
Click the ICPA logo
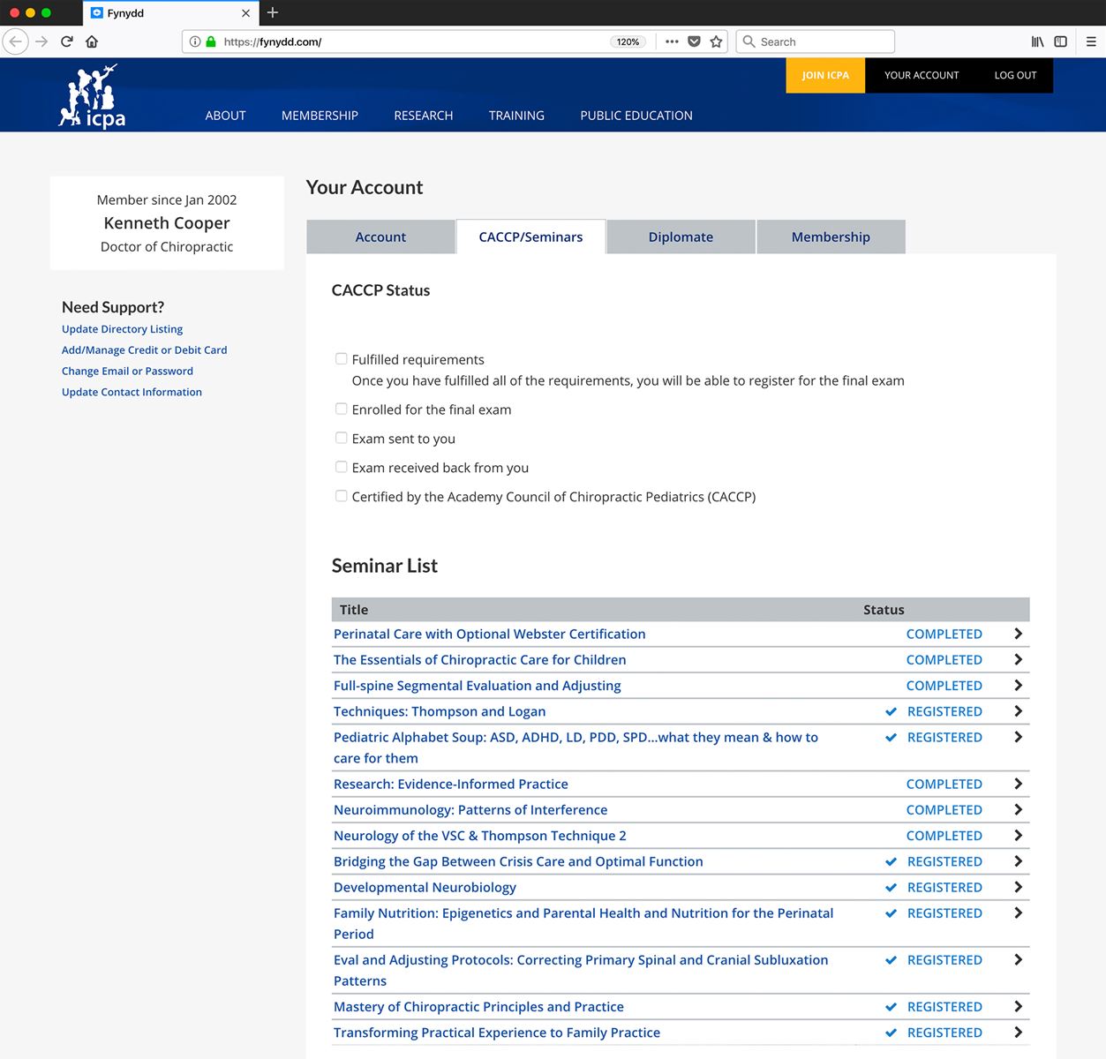pyautogui.click(x=92, y=96)
